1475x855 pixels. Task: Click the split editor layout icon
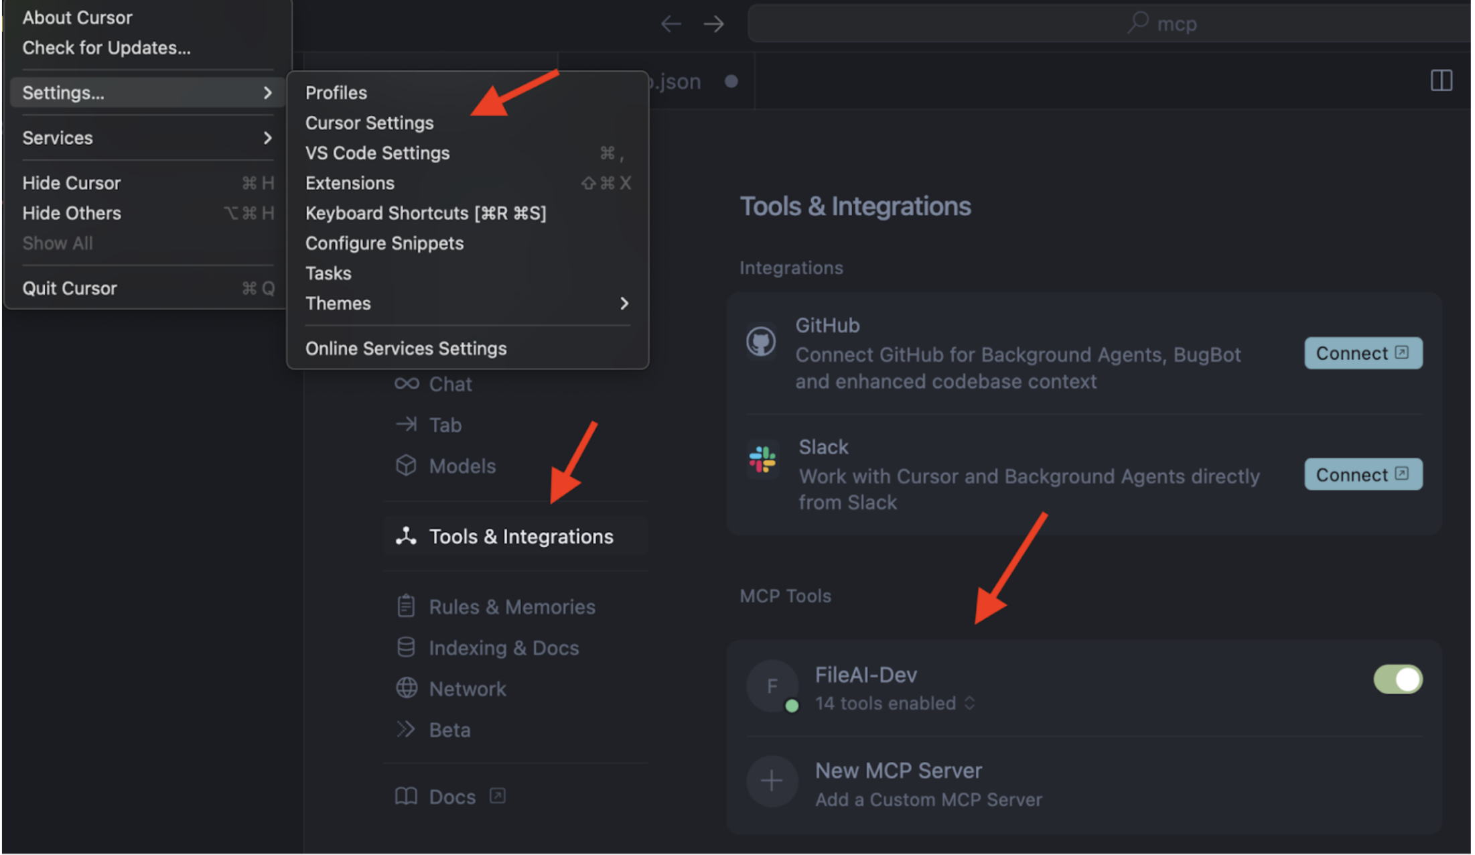[x=1441, y=81]
